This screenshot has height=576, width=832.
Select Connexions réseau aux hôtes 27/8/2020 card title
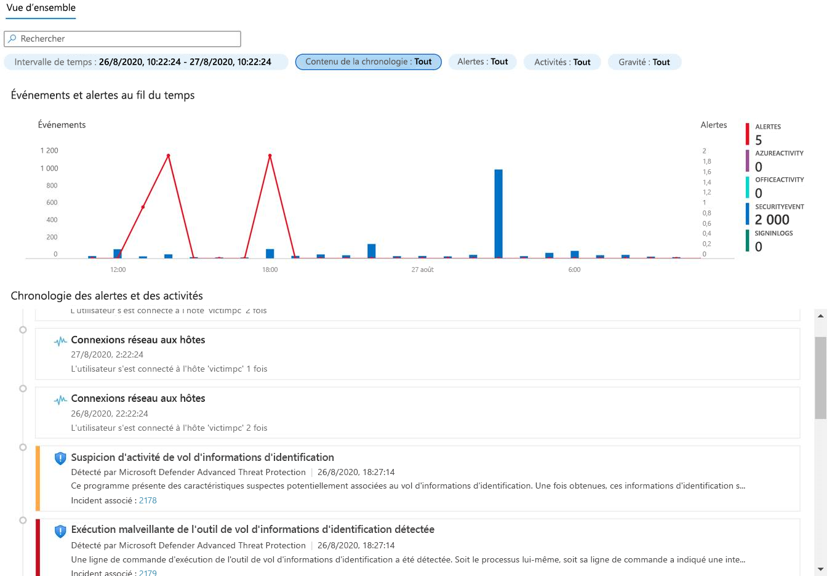click(x=138, y=340)
